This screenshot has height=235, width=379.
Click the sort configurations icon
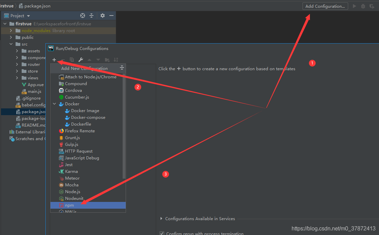pos(116,60)
